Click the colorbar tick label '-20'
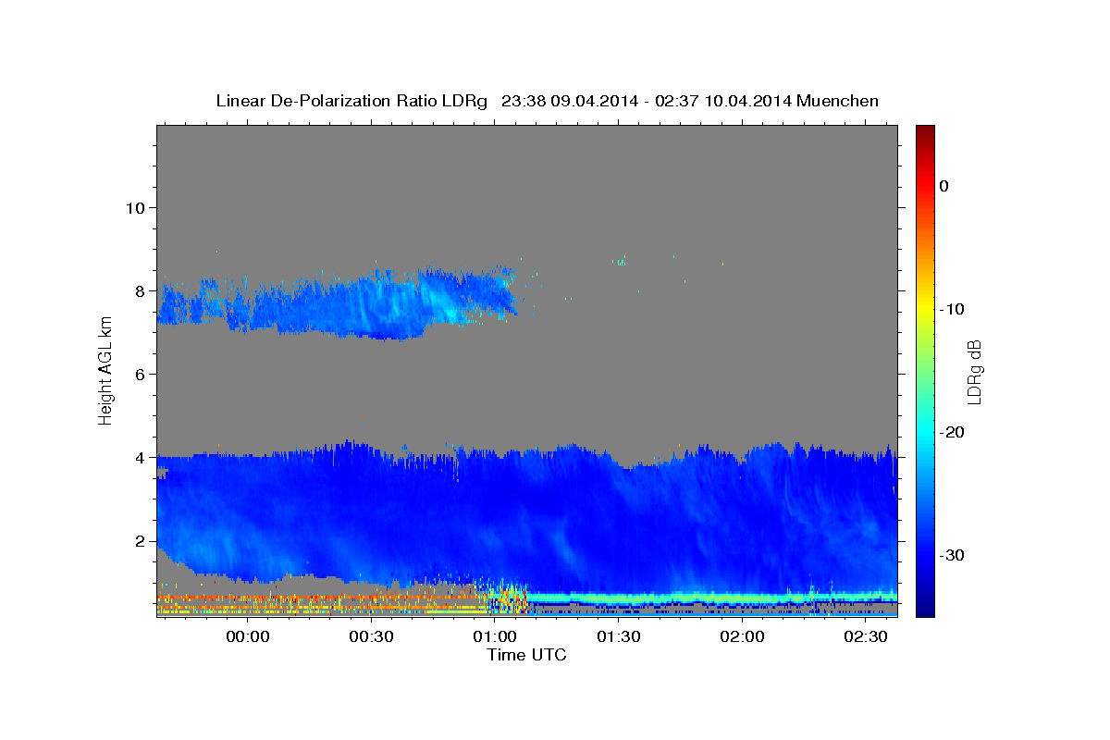Viewport: 1110px width, 740px height. tap(953, 432)
